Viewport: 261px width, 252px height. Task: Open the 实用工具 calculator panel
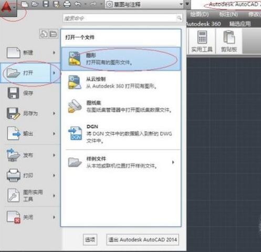click(x=202, y=41)
